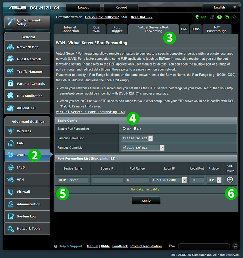This screenshot has width=243, height=258.
Task: Switch to Internet Connection tab
Action: click(x=70, y=29)
